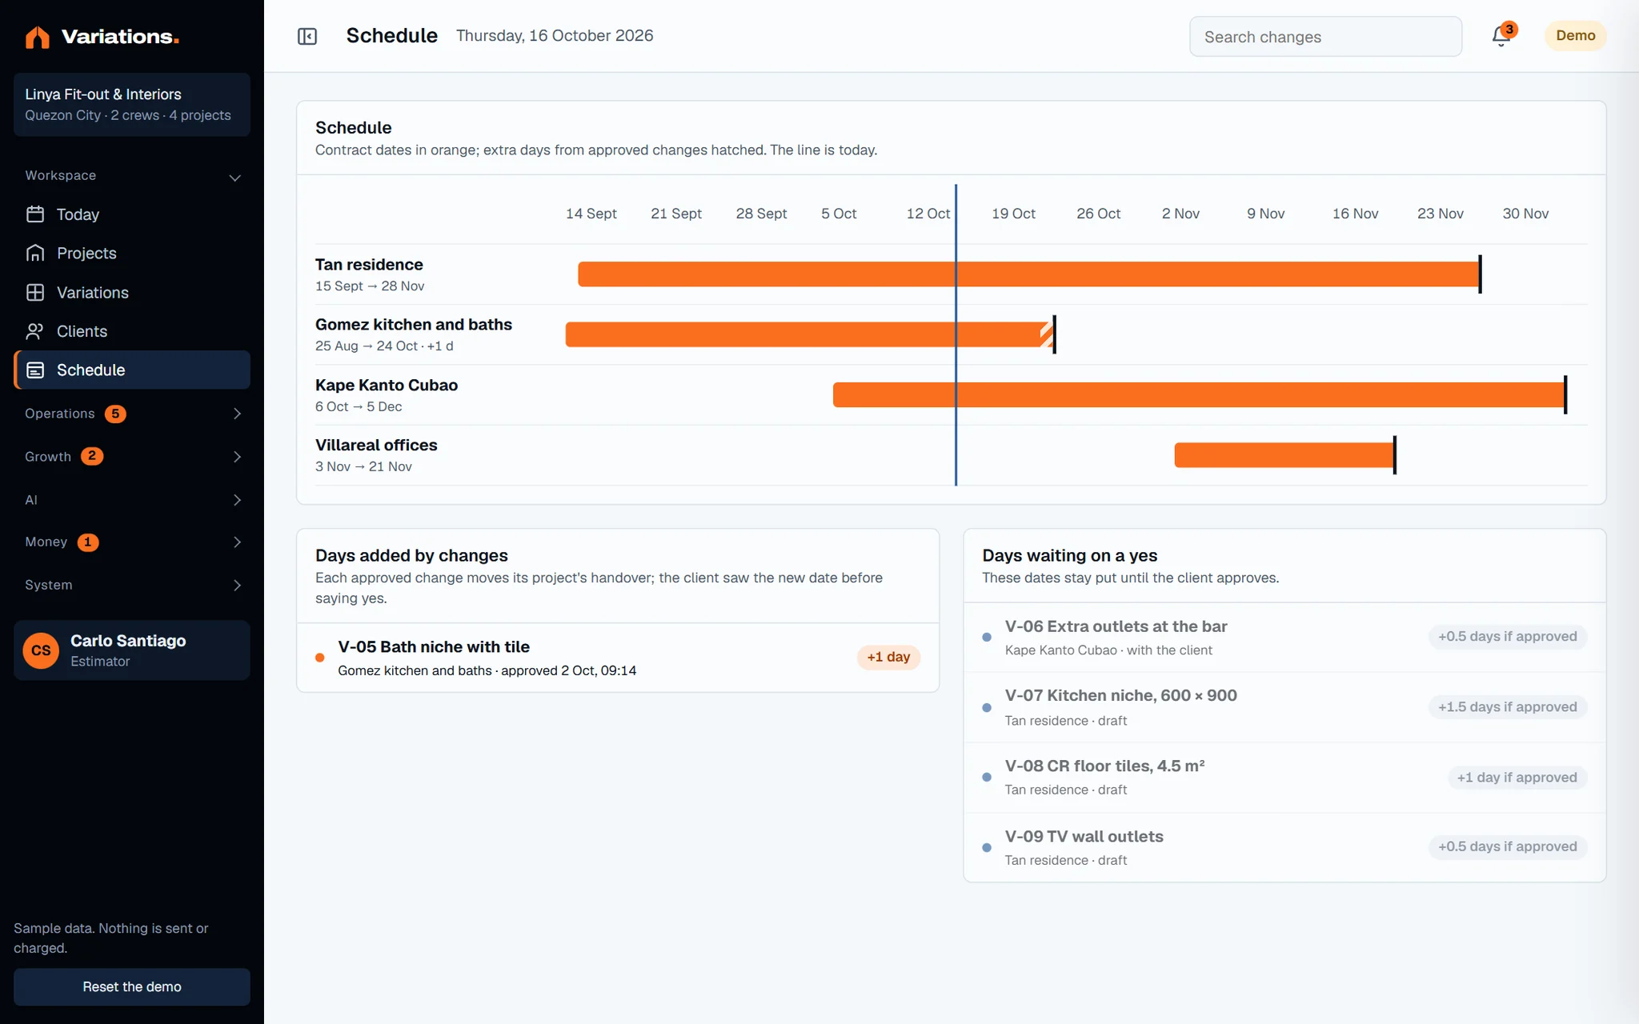Open V-07 Kitchen niche, 600 × 900
This screenshot has width=1639, height=1024.
pos(1284,707)
